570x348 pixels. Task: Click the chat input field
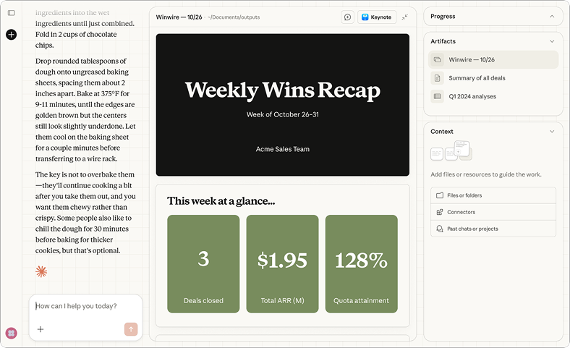(x=85, y=306)
